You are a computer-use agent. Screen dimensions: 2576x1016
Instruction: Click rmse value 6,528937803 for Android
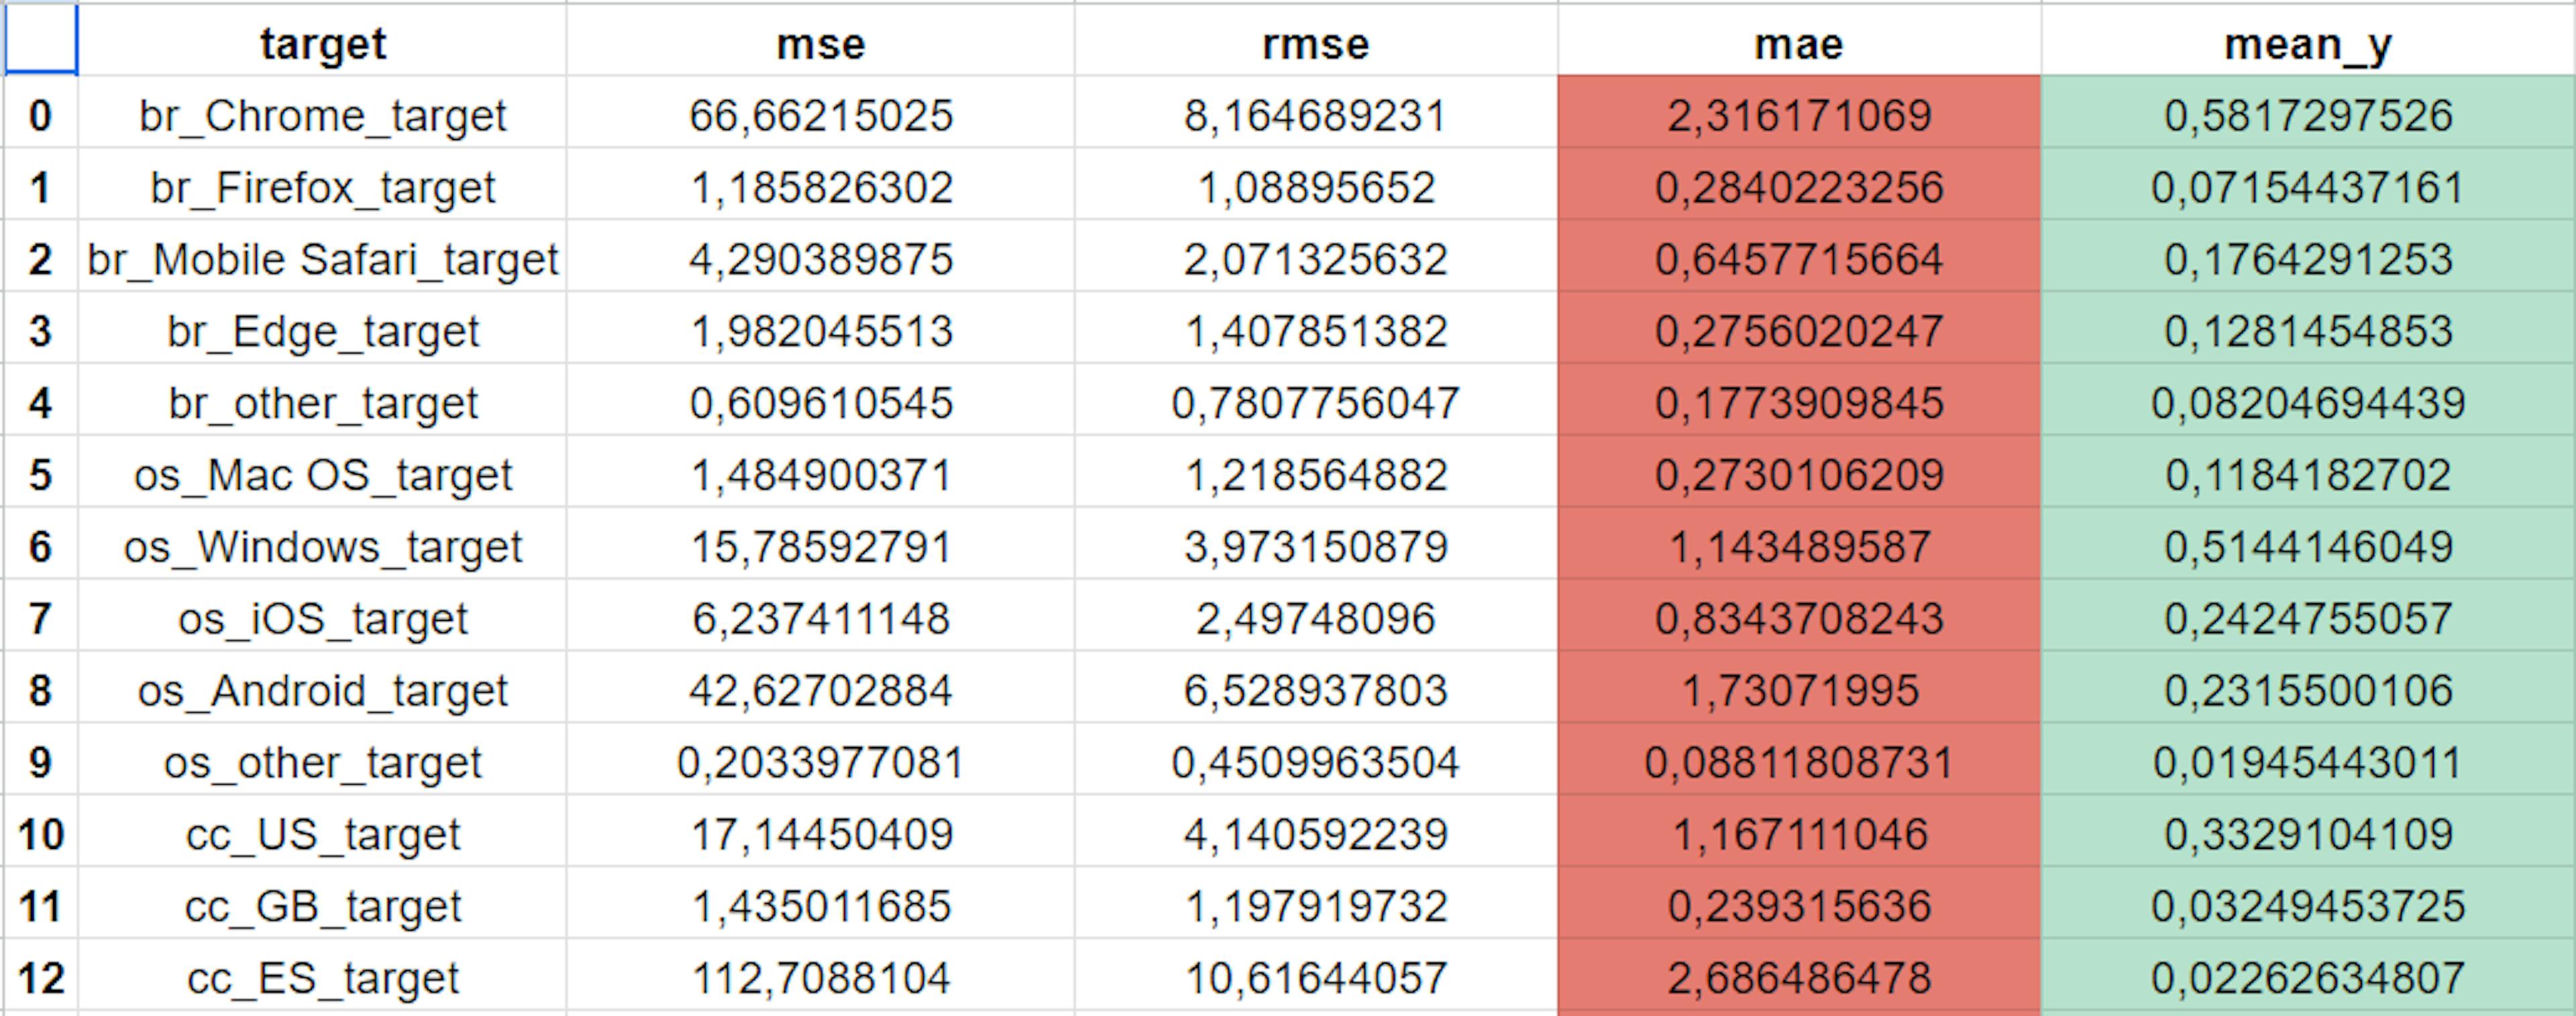1315,691
